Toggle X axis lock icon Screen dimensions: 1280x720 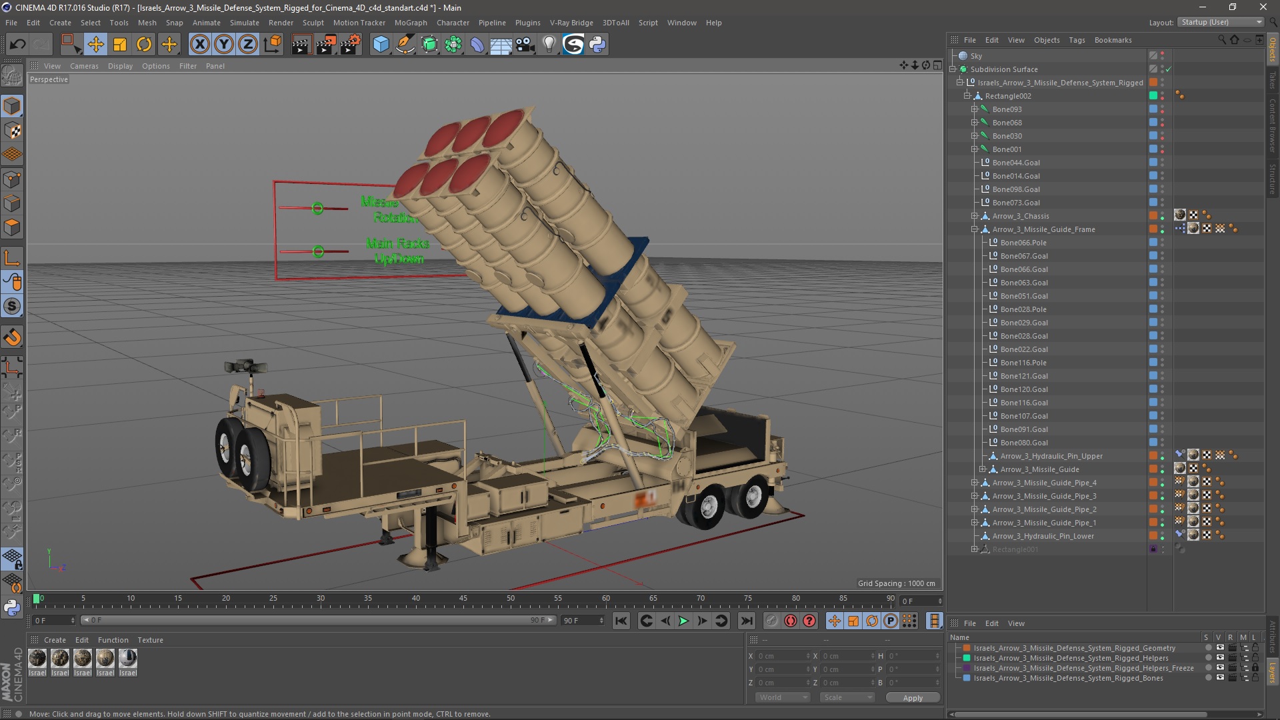click(x=199, y=45)
